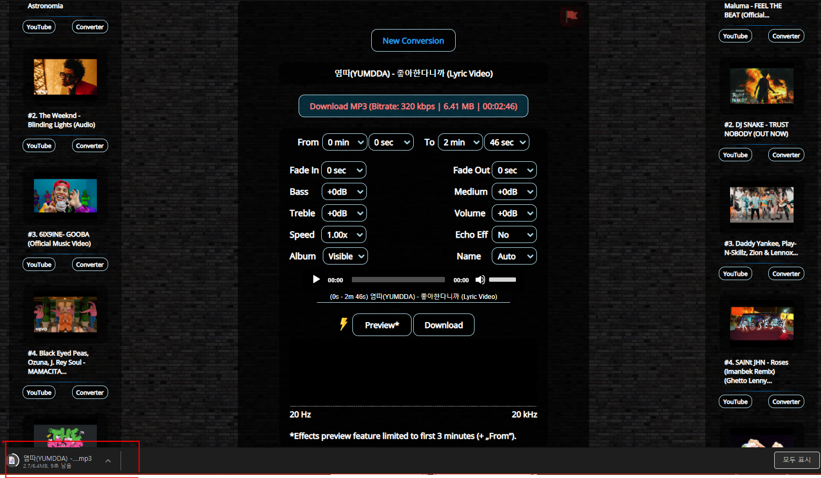Open The Weeknd Blinding Lights thumbnail
This screenshot has width=821, height=478.
(x=65, y=77)
